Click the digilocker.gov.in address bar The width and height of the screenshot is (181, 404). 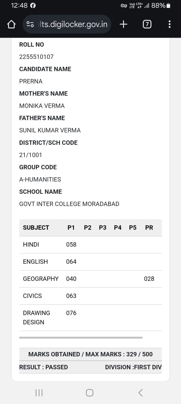[x=67, y=24]
